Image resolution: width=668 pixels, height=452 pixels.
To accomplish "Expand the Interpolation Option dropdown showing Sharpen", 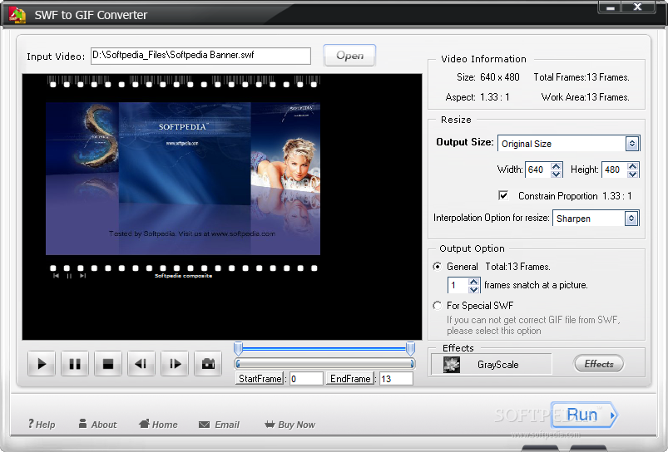I will [x=631, y=219].
